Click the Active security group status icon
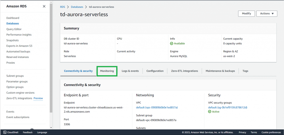 pos(210,112)
